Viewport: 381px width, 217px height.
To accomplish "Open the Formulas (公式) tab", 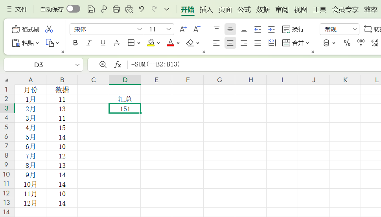I will tap(244, 9).
